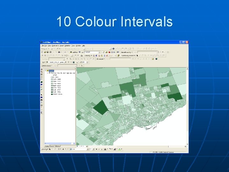Select the Zoom Out tool
Viewport: 229px width, 172px height.
(42, 72)
